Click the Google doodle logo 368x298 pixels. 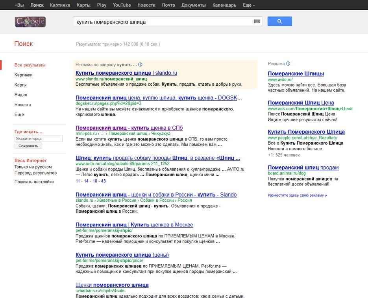(30, 22)
